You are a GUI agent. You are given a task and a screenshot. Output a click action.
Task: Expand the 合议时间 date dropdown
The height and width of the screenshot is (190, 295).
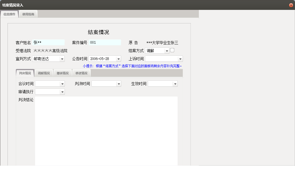[x=62, y=84]
